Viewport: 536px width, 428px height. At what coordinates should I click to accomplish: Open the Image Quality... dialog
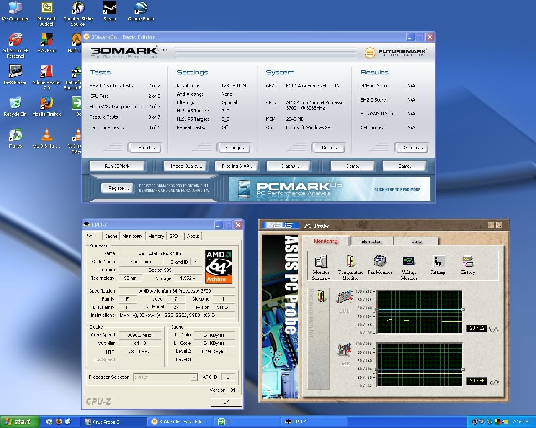tap(186, 166)
